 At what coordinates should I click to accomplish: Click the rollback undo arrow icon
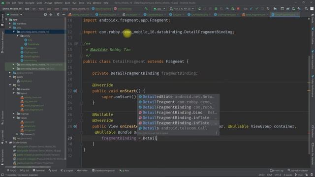pyautogui.click(x=268, y=9)
